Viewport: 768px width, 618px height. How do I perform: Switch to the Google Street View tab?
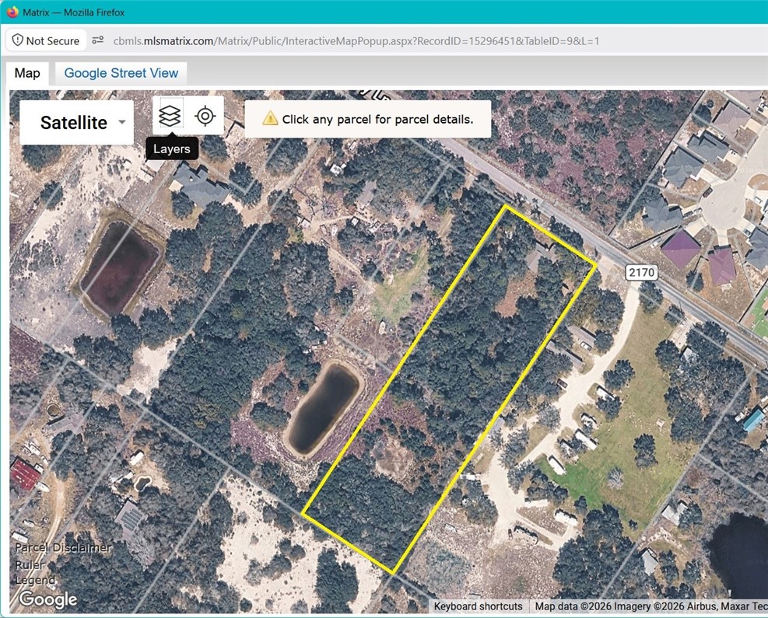coord(121,73)
